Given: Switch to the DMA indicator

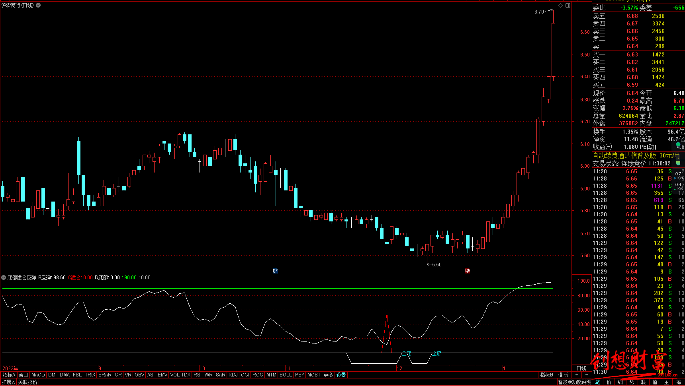Looking at the screenshot, I should pyautogui.click(x=65, y=375).
